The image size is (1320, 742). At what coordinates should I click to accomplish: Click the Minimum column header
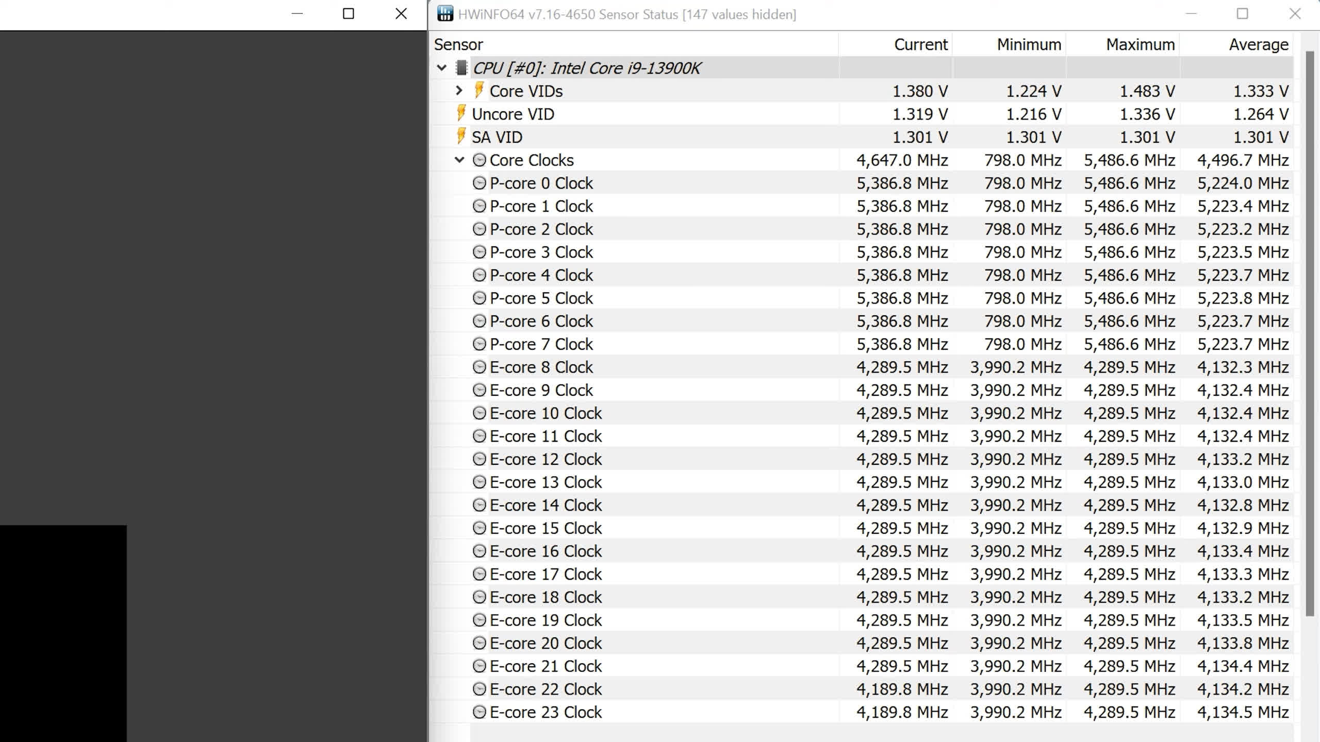click(1009, 44)
